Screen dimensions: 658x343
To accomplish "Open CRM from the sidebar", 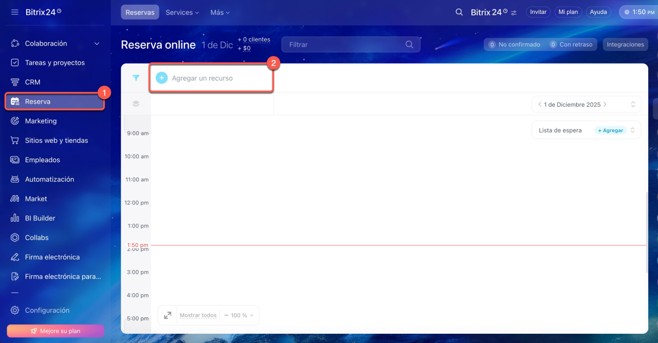I will (x=32, y=82).
